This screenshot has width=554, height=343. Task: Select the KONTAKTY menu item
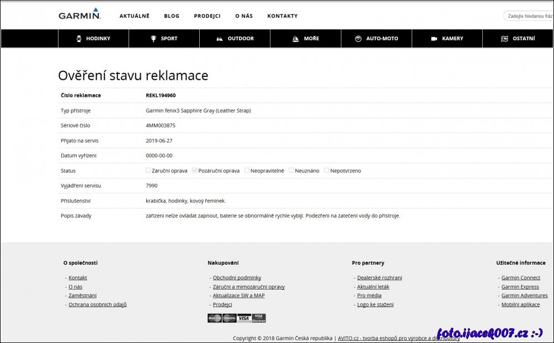click(283, 16)
